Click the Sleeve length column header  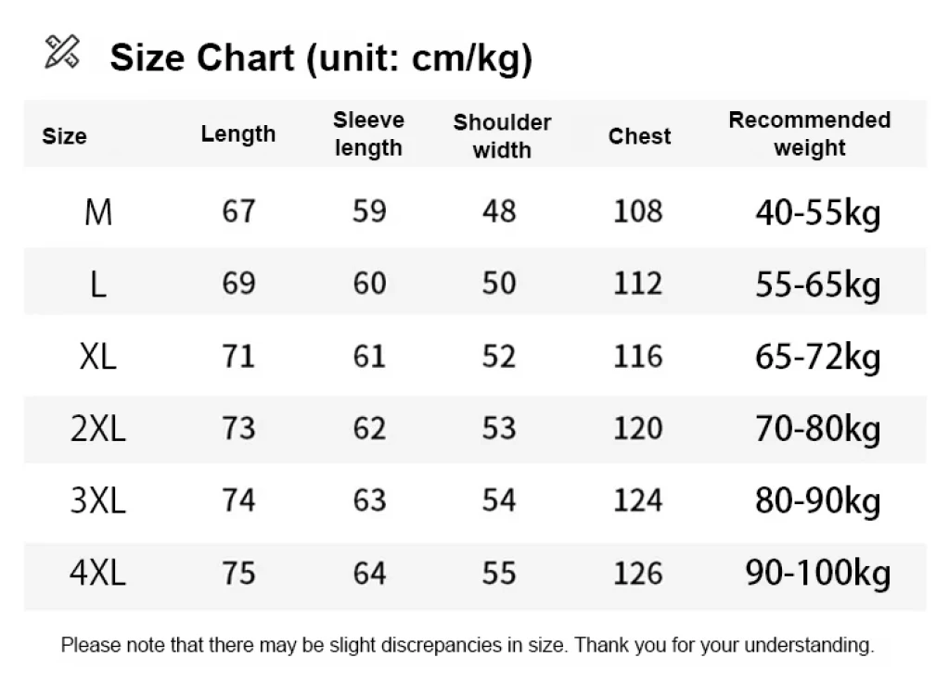[368, 134]
